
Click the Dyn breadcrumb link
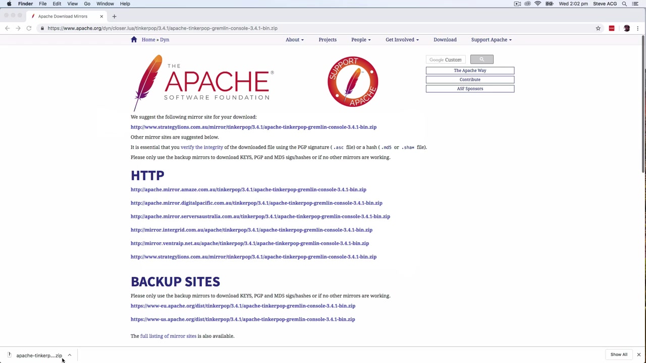165,39
